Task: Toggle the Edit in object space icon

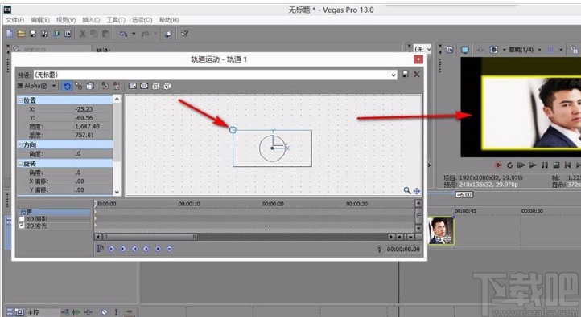Action: (x=90, y=86)
